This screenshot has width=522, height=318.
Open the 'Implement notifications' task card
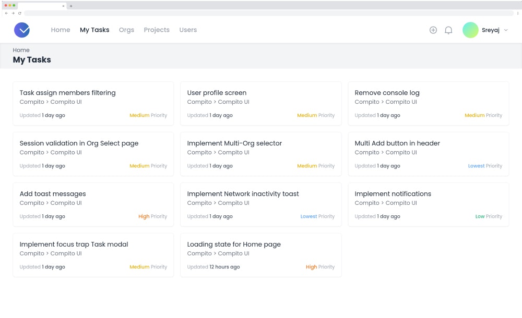(x=393, y=194)
